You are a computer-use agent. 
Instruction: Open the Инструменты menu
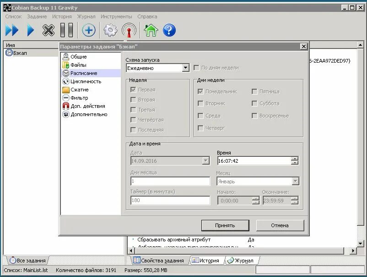tap(116, 16)
